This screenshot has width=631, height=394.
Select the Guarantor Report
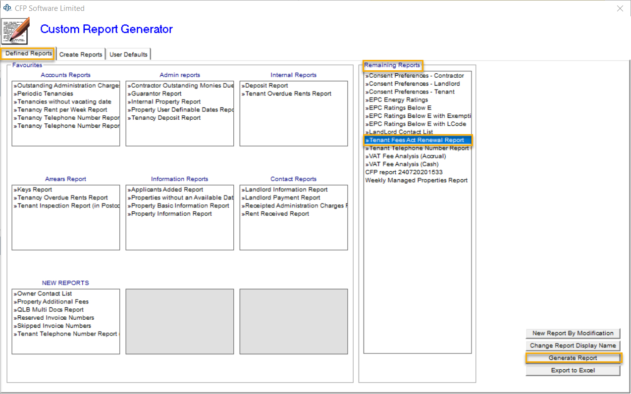coord(155,94)
